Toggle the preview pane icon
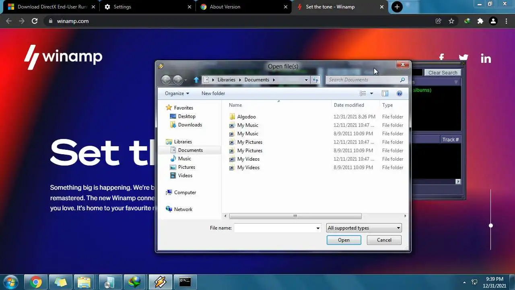Screen dimensions: 515x290 click(x=385, y=93)
